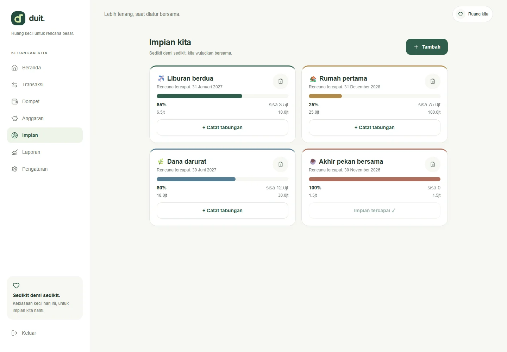Click 'Rencana tercapai: 30 Juni 2027' text
The height and width of the screenshot is (352, 507).
pos(187,170)
